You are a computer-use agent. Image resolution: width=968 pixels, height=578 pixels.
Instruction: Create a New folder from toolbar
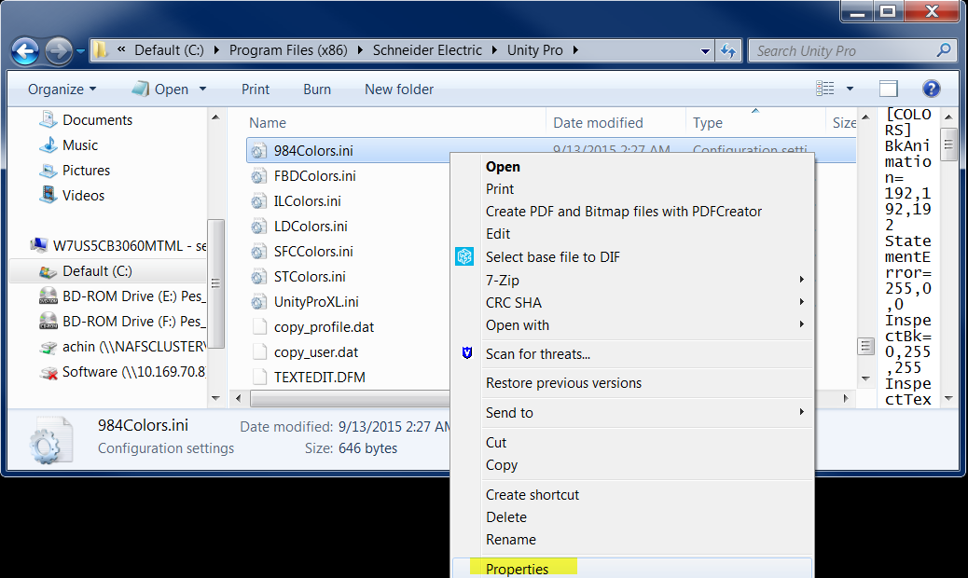pyautogui.click(x=399, y=89)
